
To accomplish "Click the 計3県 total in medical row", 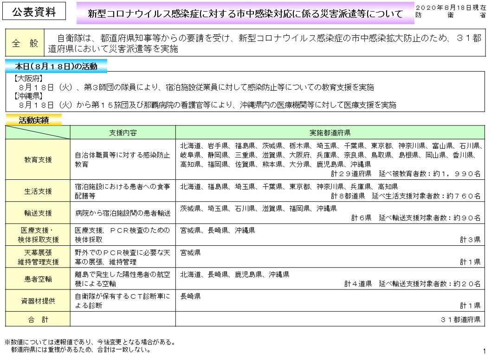I will [x=470, y=240].
